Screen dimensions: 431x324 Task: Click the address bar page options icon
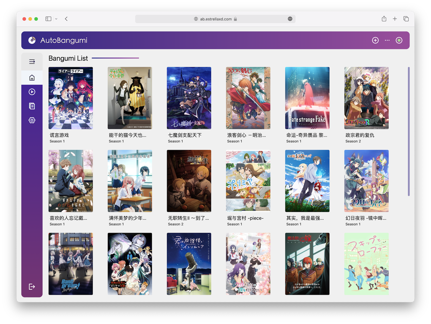(290, 19)
